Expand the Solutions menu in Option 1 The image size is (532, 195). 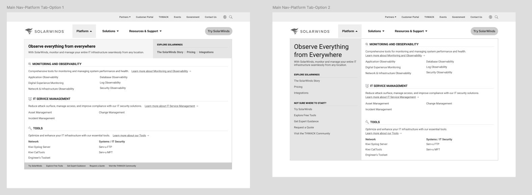(x=110, y=31)
